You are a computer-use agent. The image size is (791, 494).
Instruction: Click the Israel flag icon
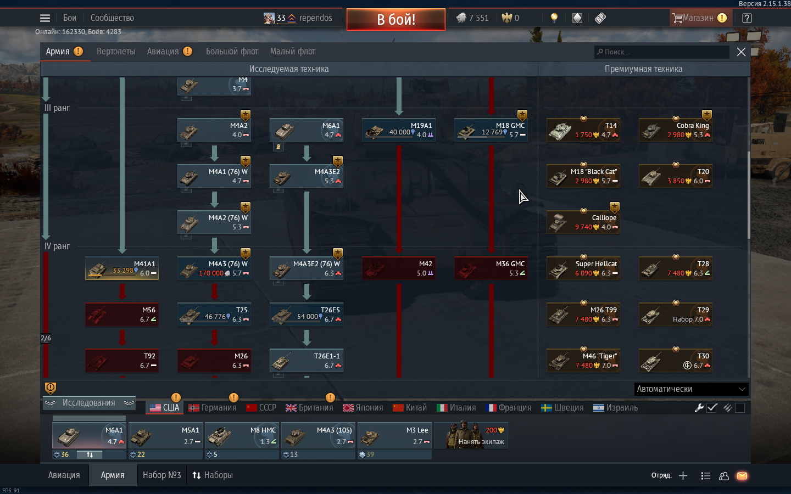599,408
